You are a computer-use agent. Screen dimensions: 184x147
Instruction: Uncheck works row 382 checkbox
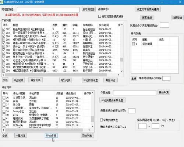click(x=4, y=29)
